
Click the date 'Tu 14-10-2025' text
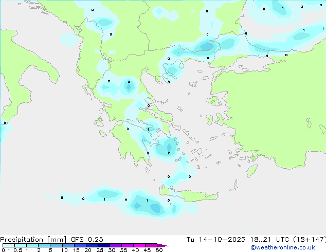point(216,240)
